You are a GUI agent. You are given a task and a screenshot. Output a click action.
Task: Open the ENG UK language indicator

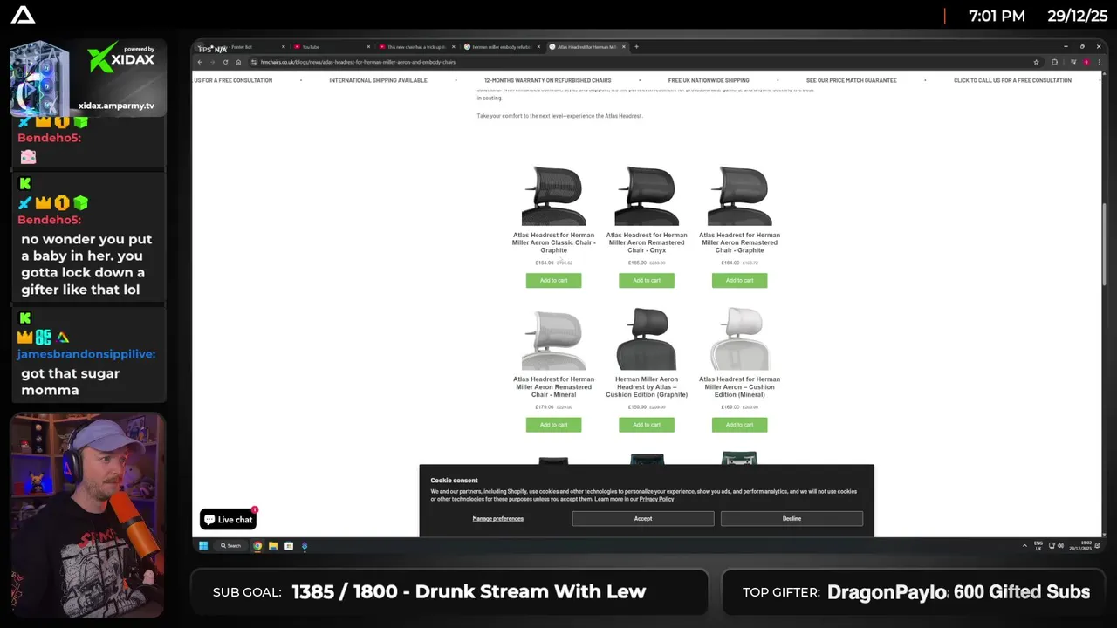click(1038, 546)
